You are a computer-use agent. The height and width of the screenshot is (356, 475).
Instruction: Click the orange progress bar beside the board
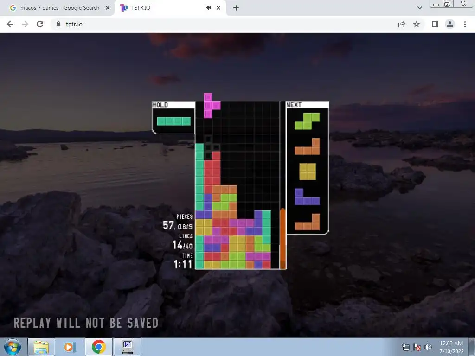pyautogui.click(x=282, y=239)
